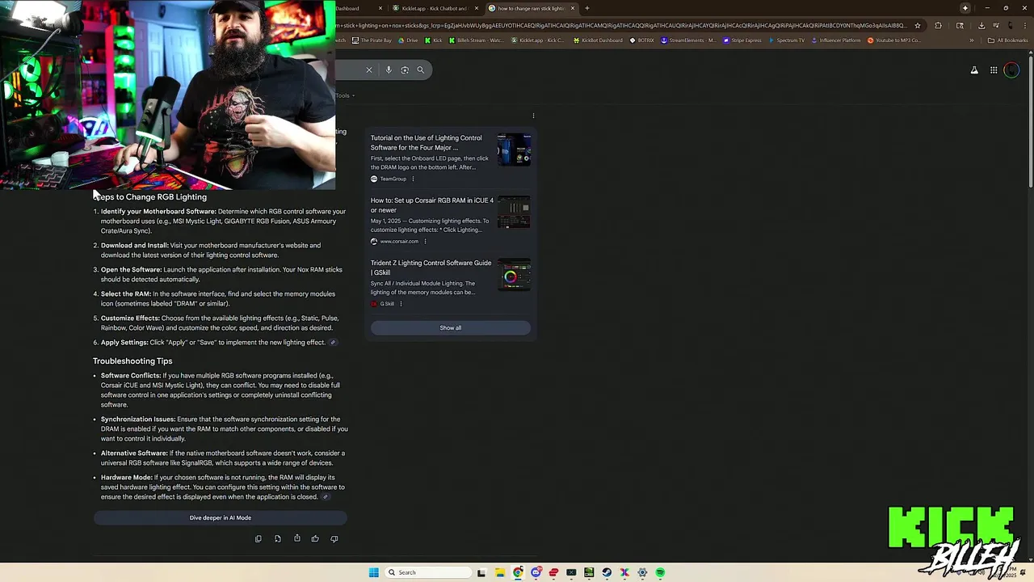Open 'Tutorial on the Use of Lighting Control' result
Image resolution: width=1034 pixels, height=582 pixels.
point(426,142)
